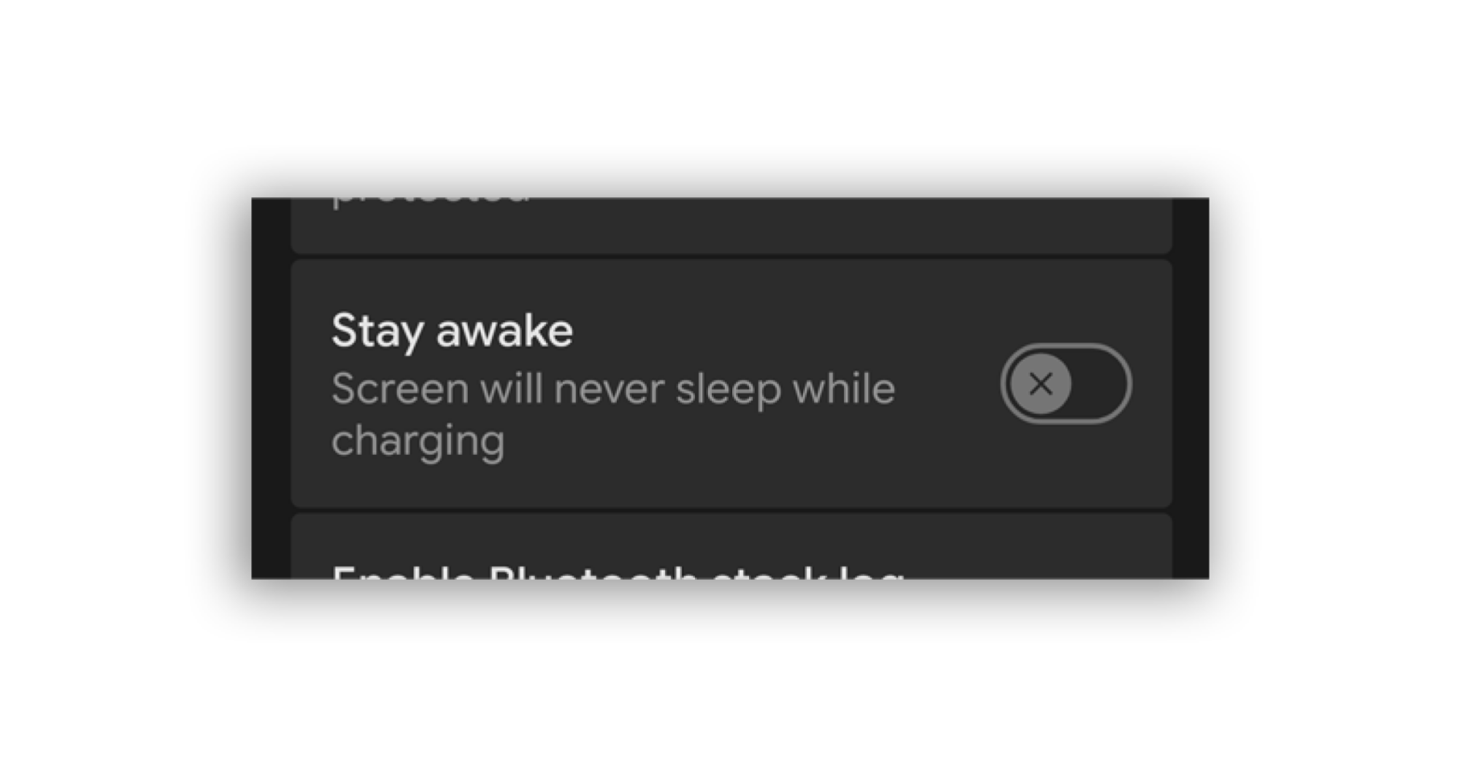Select the Stay awake title text
The image size is (1460, 777).
pos(452,331)
